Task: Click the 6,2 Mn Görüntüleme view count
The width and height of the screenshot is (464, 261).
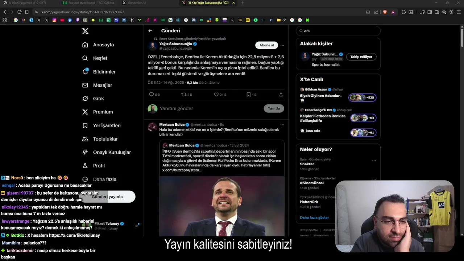Action: [203, 83]
